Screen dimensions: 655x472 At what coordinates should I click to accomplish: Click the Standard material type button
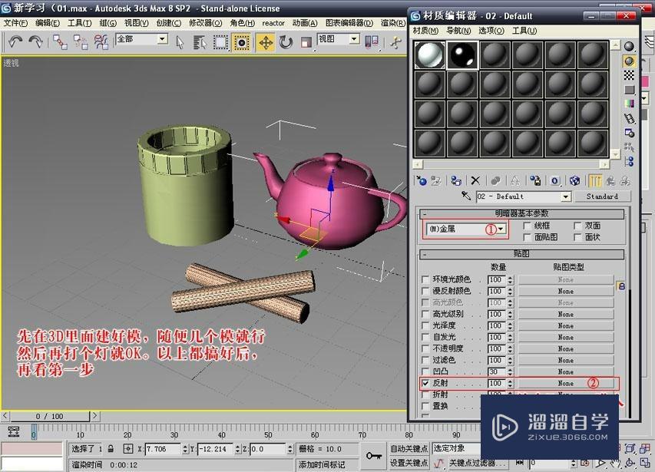pos(602,196)
